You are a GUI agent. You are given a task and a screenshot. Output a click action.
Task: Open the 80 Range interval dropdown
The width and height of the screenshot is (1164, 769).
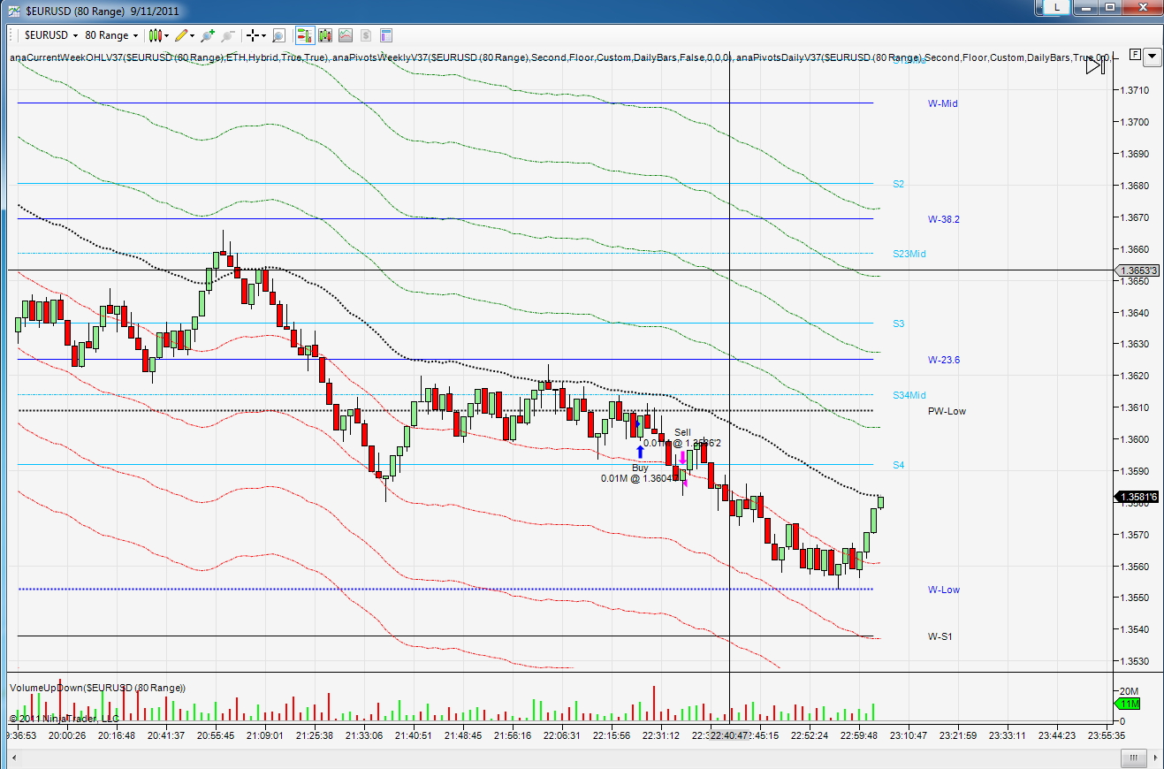click(x=111, y=35)
